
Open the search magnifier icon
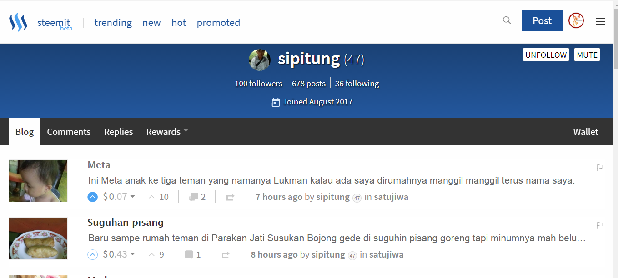click(507, 20)
